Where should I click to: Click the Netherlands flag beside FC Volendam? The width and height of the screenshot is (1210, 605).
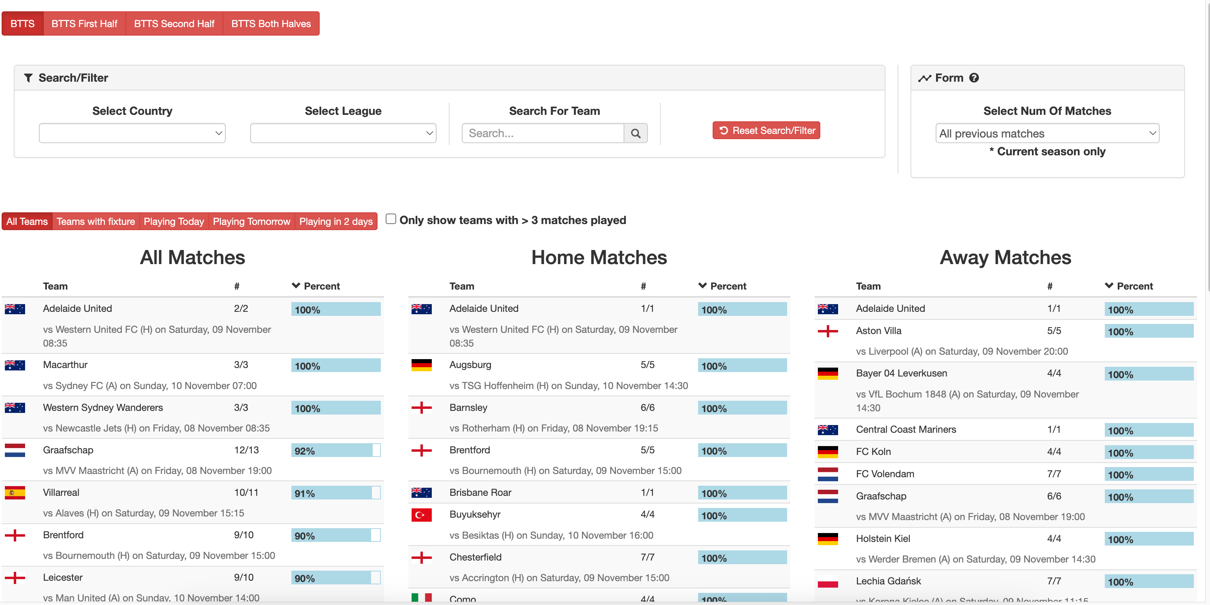(x=828, y=474)
